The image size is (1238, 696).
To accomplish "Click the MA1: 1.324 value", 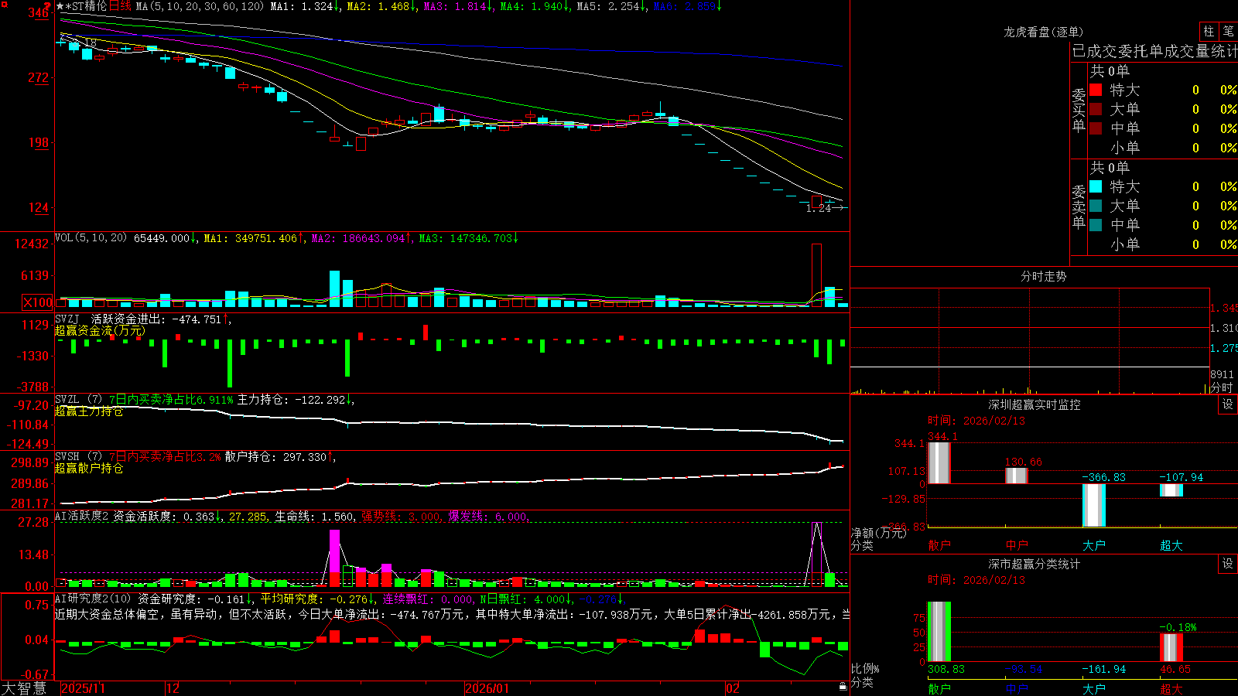I will tap(304, 6).
